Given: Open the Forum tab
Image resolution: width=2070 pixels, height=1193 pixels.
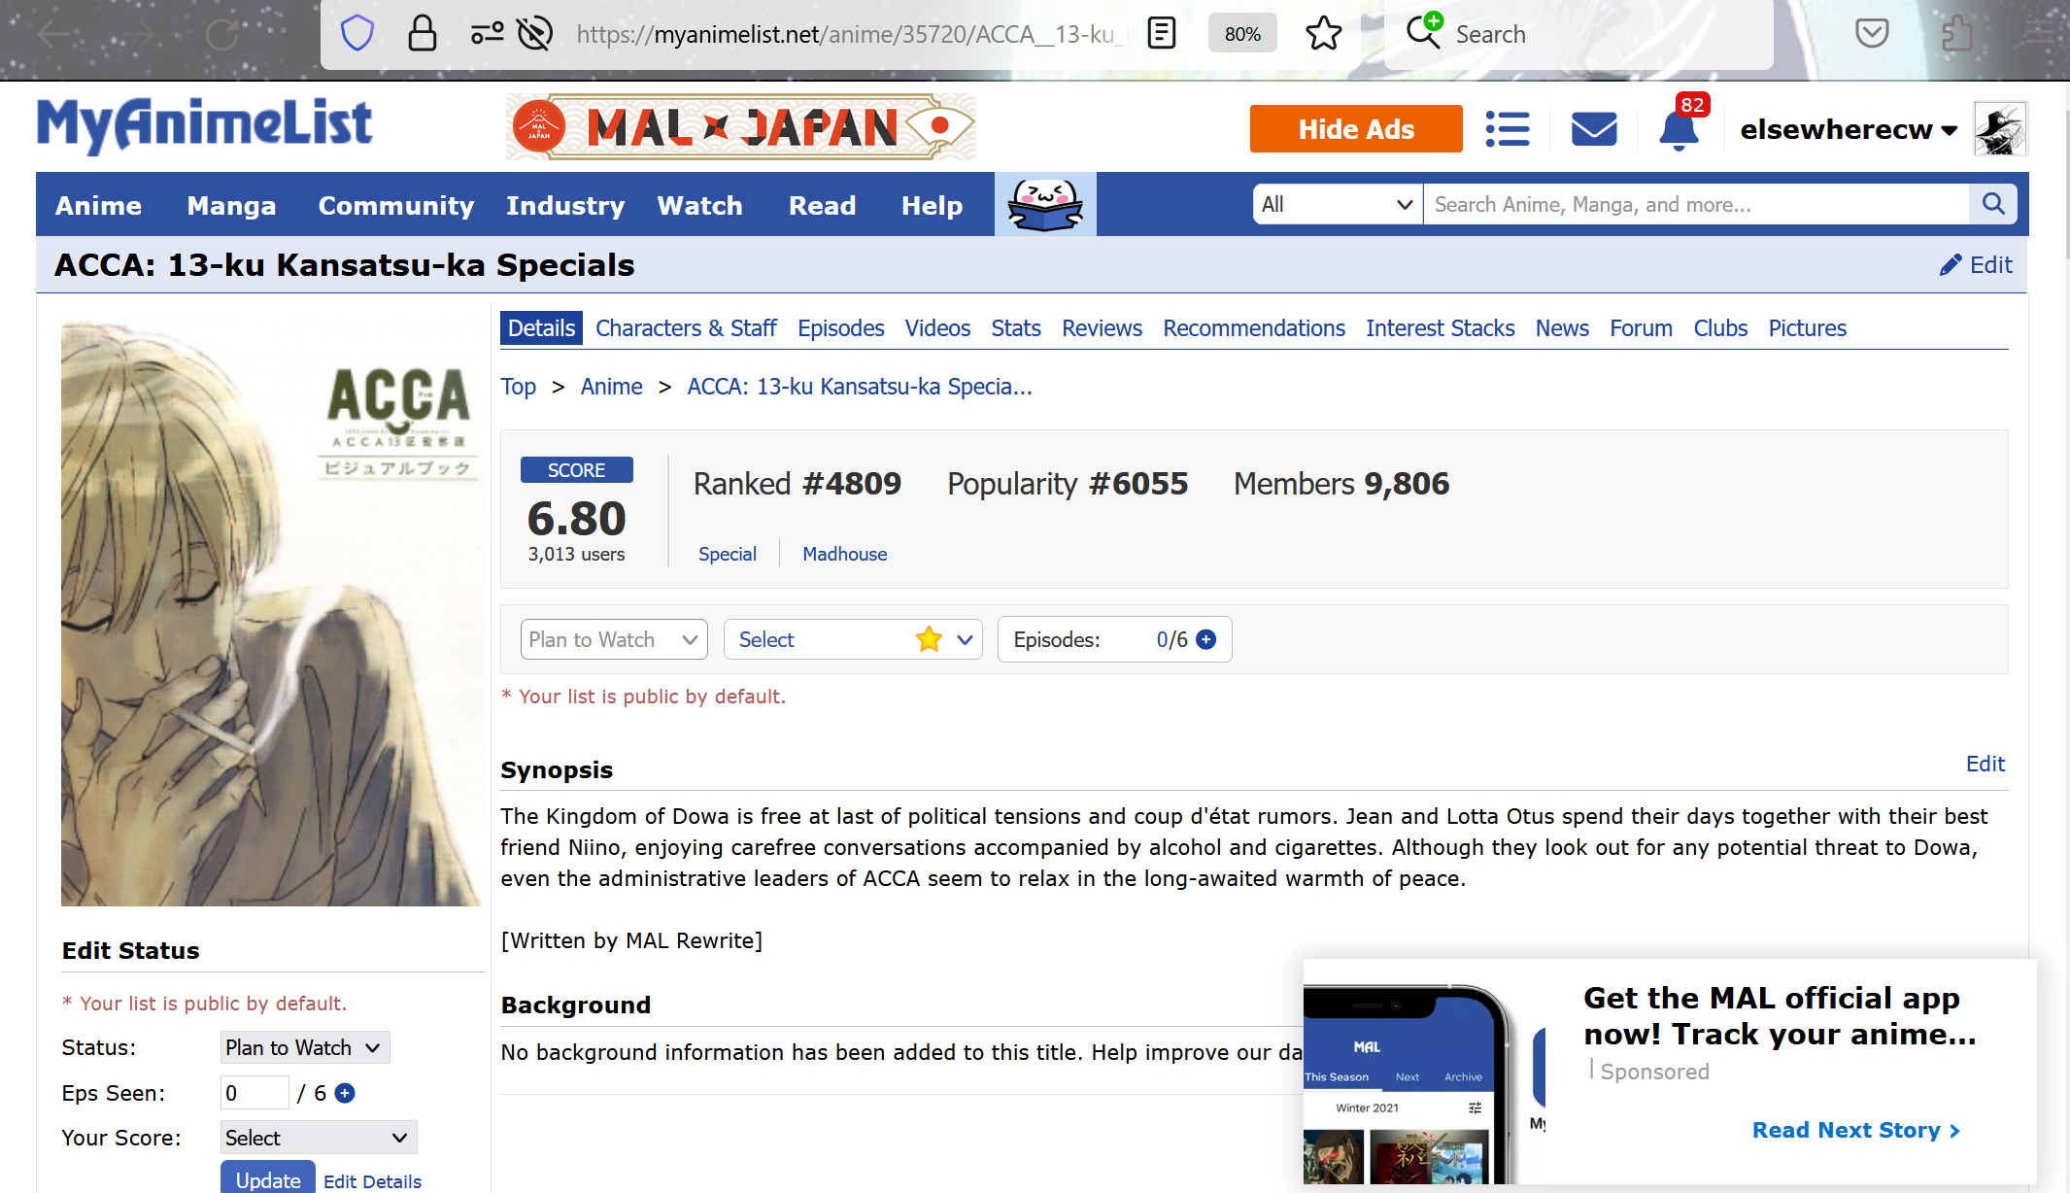Looking at the screenshot, I should pyautogui.click(x=1641, y=328).
